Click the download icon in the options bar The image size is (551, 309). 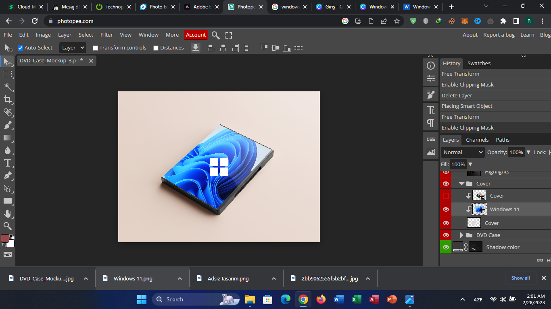(196, 48)
